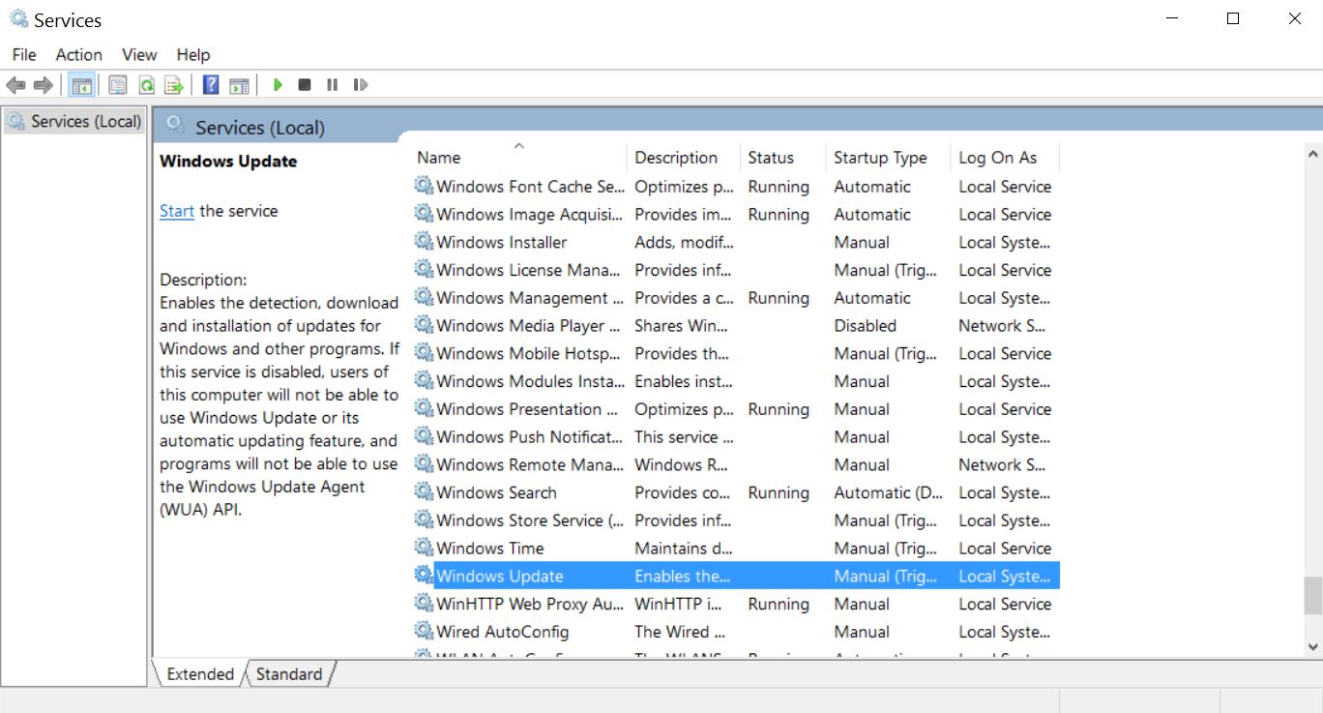This screenshot has height=713, width=1323.
Task: Click the Services app icon in title bar
Action: tap(19, 19)
